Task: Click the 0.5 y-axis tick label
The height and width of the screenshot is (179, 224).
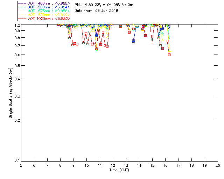Action: click(x=17, y=66)
